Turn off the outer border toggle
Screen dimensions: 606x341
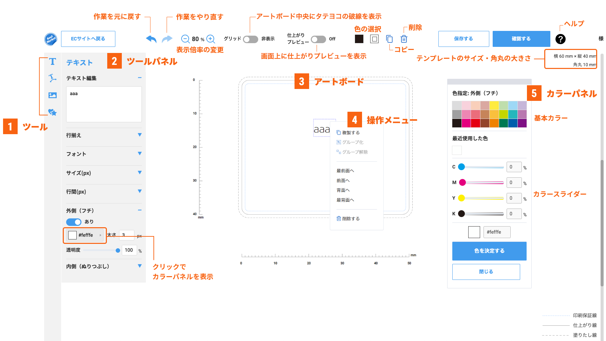[x=74, y=222]
